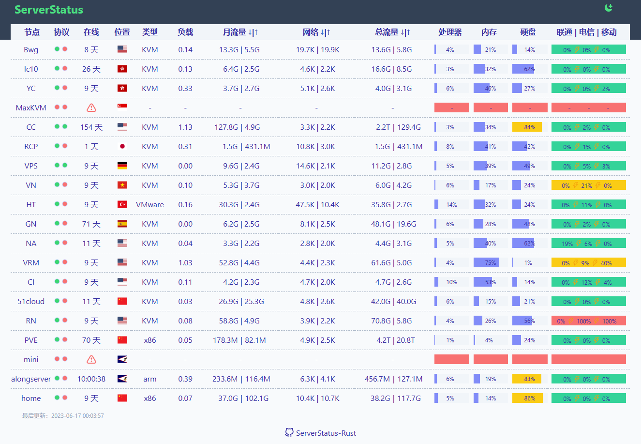Click the Germany flag on the VPS row

[122, 165]
